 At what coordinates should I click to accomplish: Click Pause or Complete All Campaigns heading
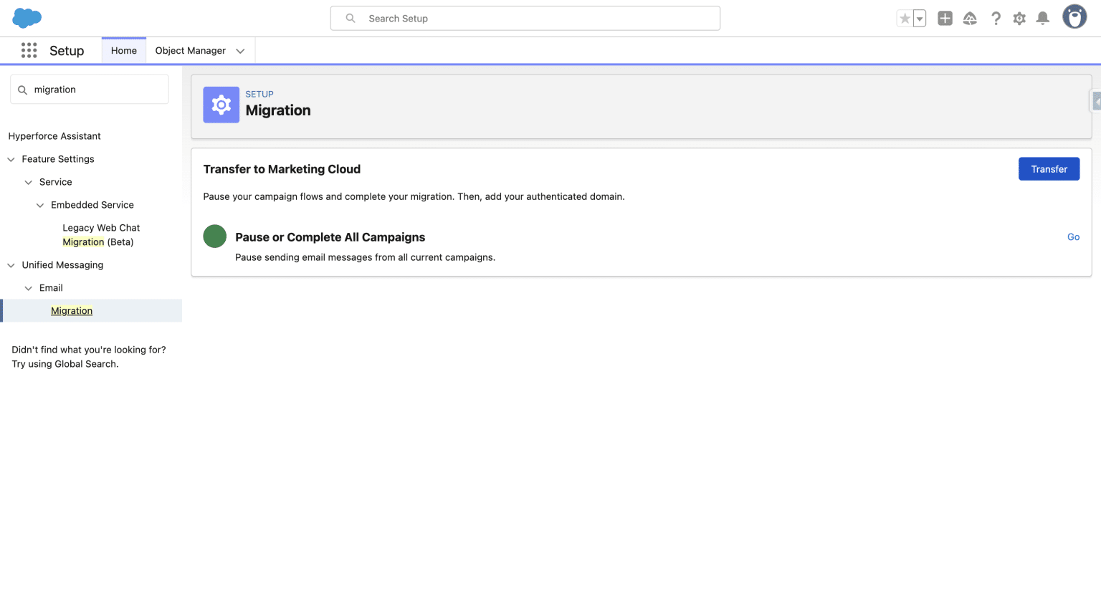330,237
